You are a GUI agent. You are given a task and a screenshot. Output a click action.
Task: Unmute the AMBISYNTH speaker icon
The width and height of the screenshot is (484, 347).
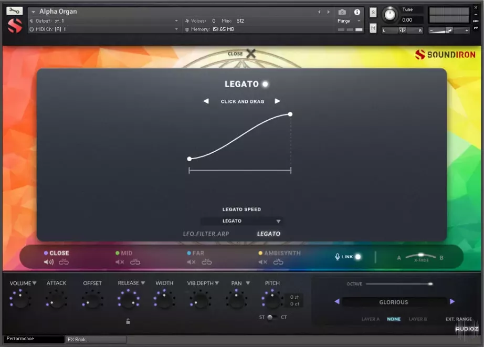[x=262, y=262]
